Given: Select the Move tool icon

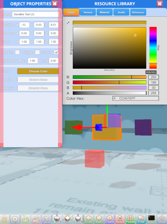Looking at the screenshot, I should point(57,219).
